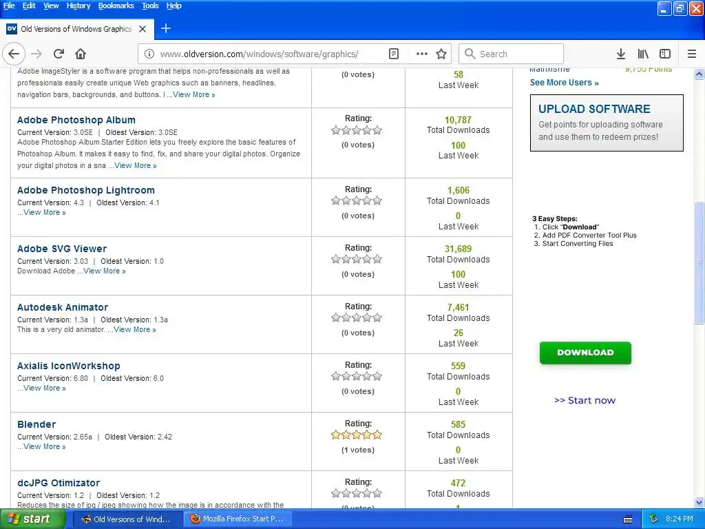Click the UPLOAD SOFTWARE box
Screen dimensions: 705x529
(x=607, y=123)
